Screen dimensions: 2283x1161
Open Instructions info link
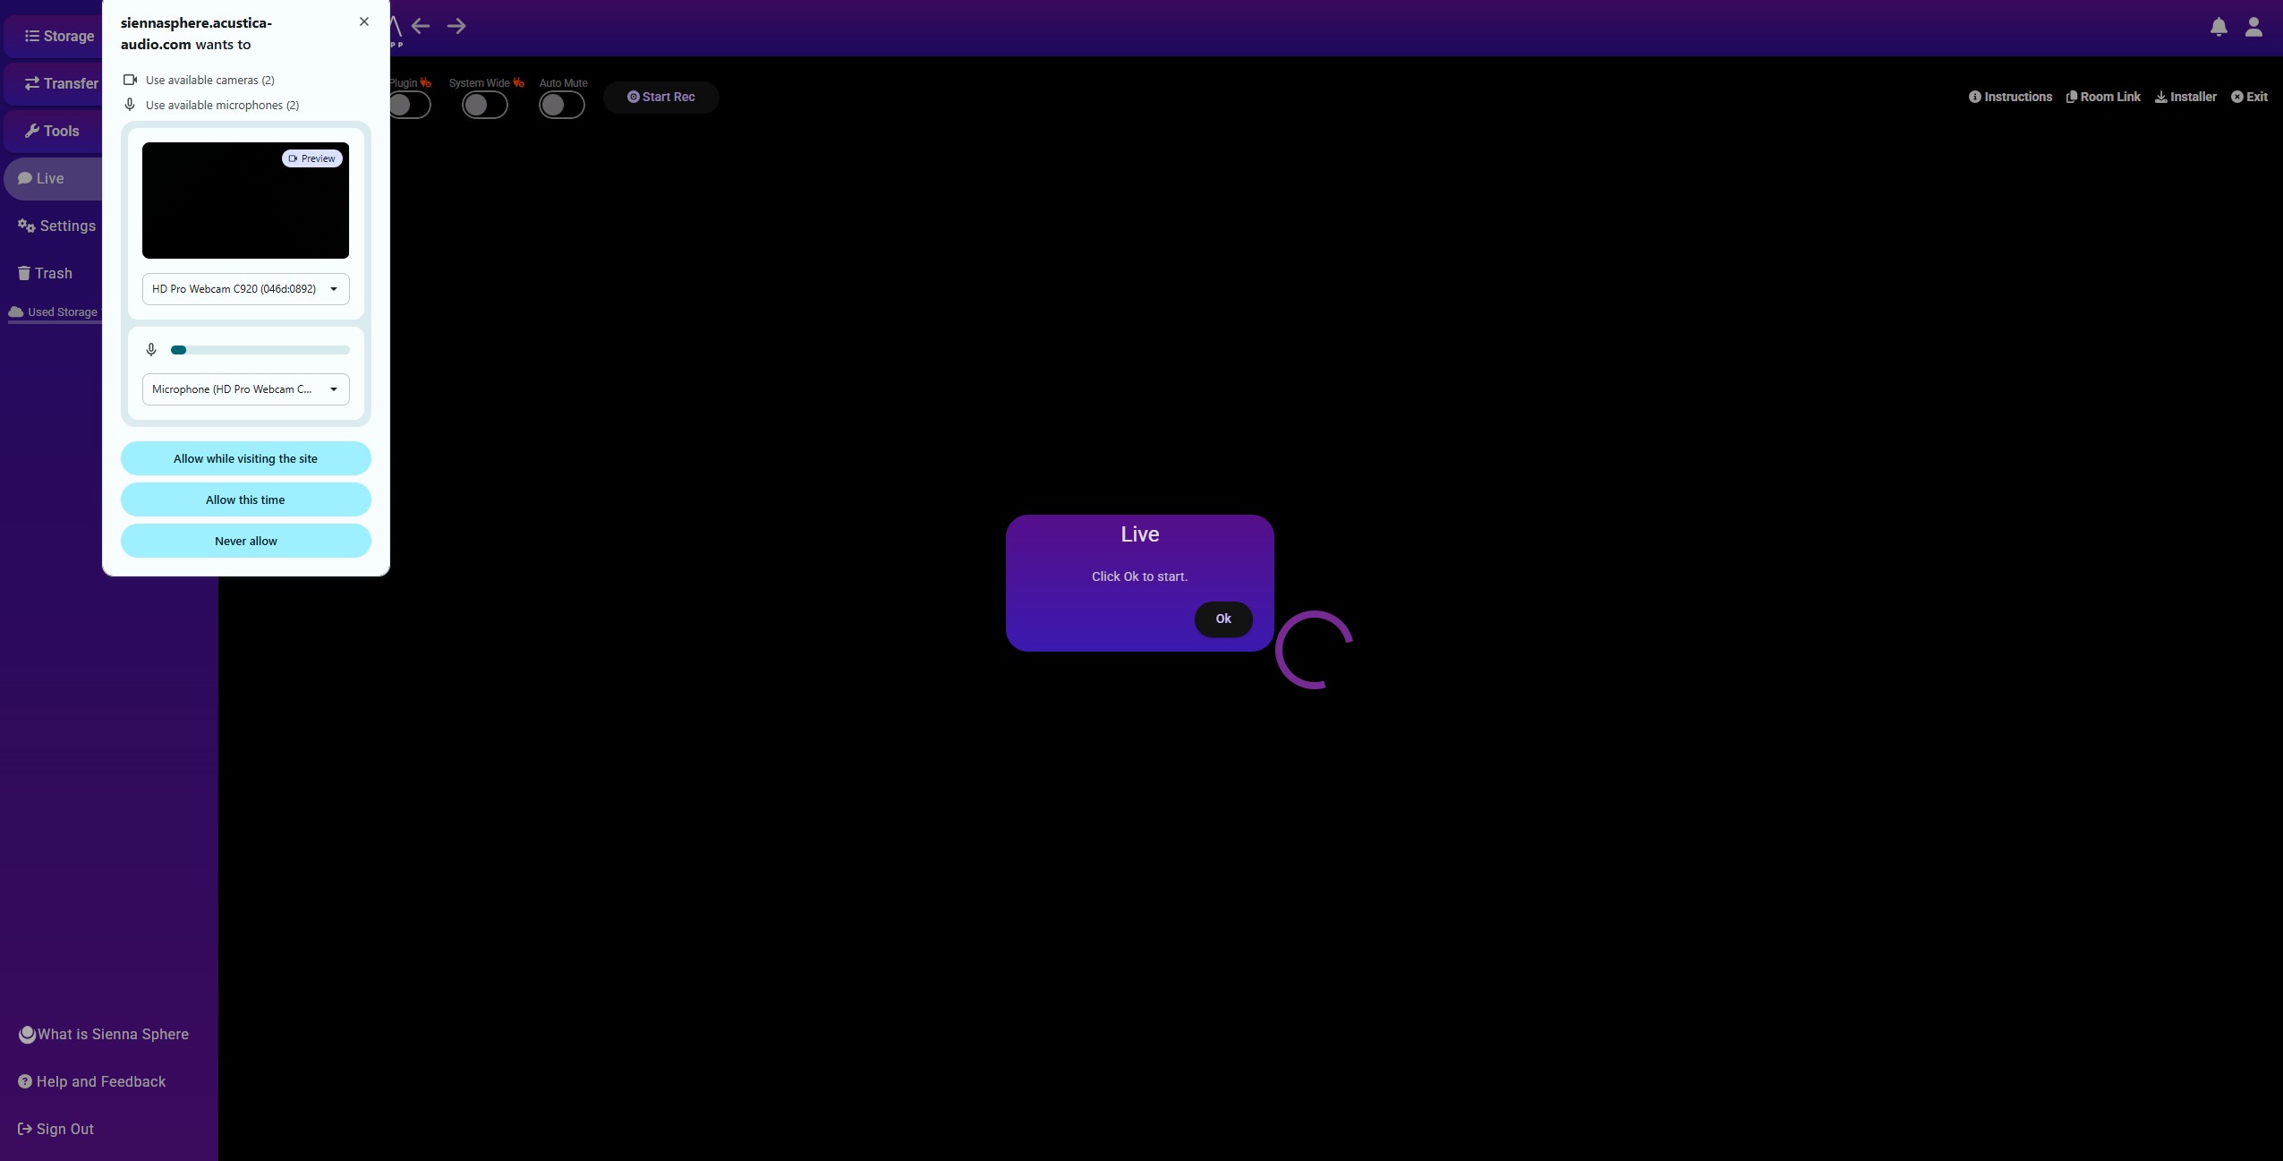[2010, 97]
